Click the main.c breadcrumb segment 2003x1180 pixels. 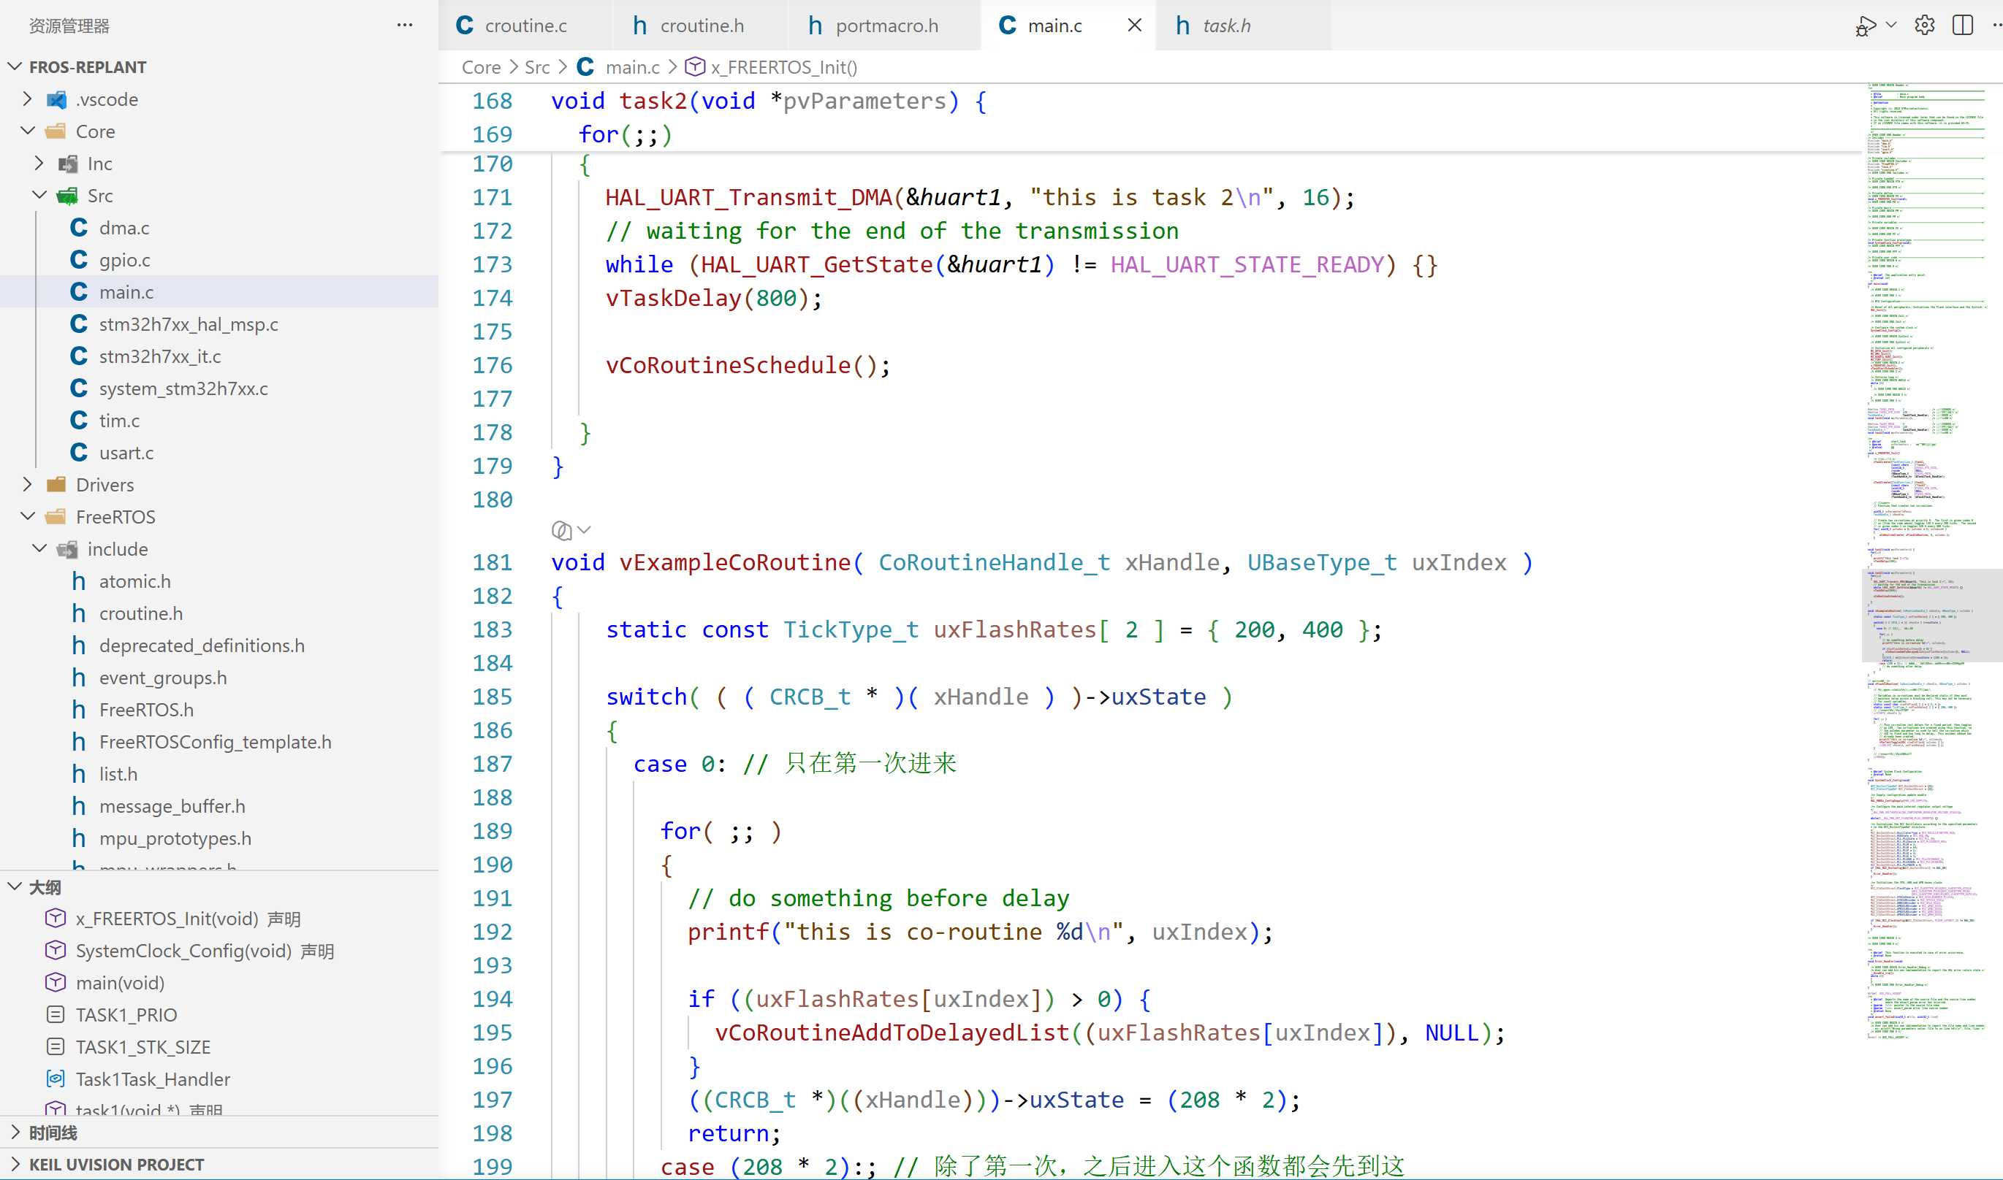coord(618,68)
